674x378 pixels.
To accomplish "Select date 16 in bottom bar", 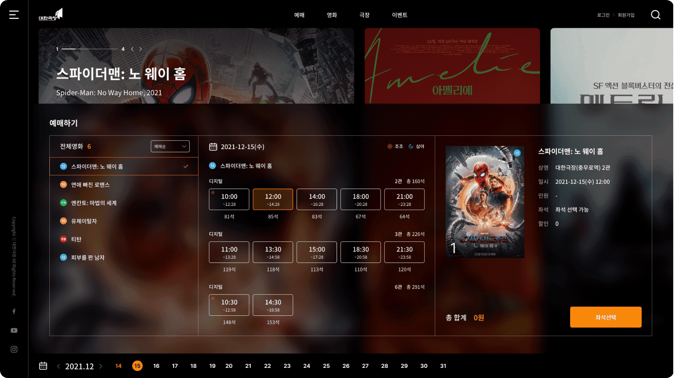I will [156, 366].
